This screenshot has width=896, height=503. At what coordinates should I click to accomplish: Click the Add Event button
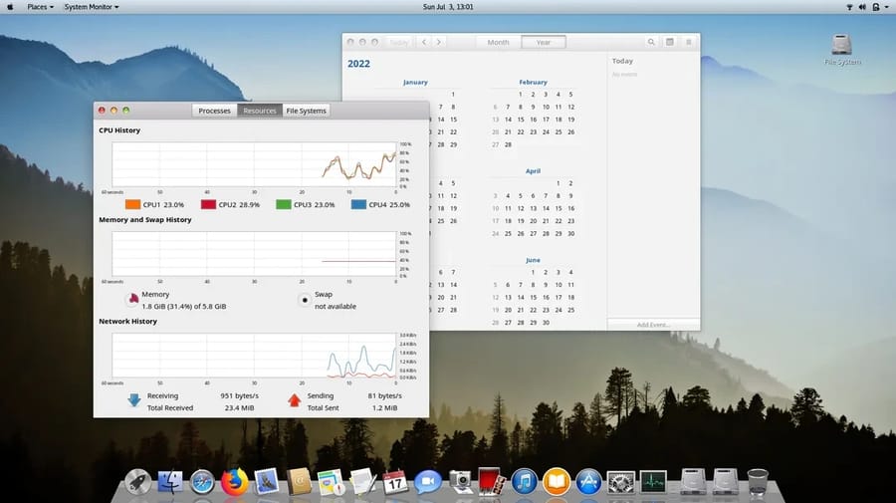point(653,325)
